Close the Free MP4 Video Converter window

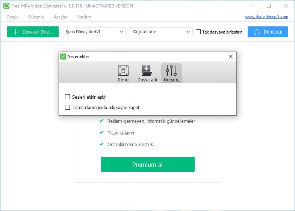(x=286, y=6)
